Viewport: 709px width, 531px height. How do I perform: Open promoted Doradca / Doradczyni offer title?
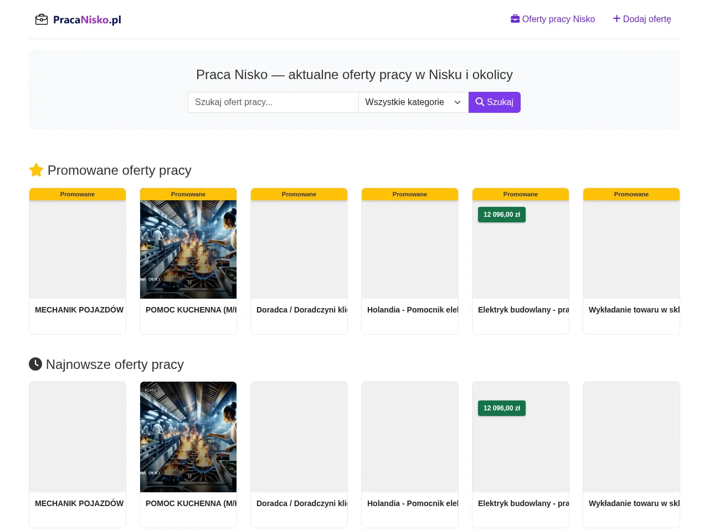(302, 310)
